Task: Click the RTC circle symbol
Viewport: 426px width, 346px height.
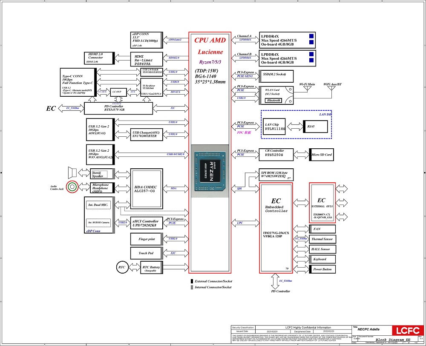Action: coord(122,267)
